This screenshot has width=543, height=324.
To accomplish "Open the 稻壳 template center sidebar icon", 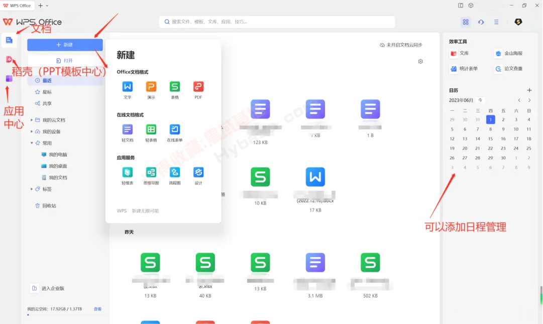I will point(9,60).
